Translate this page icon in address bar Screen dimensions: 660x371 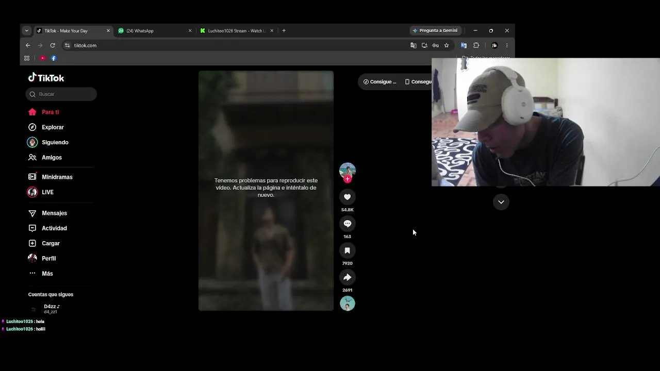[x=413, y=45]
